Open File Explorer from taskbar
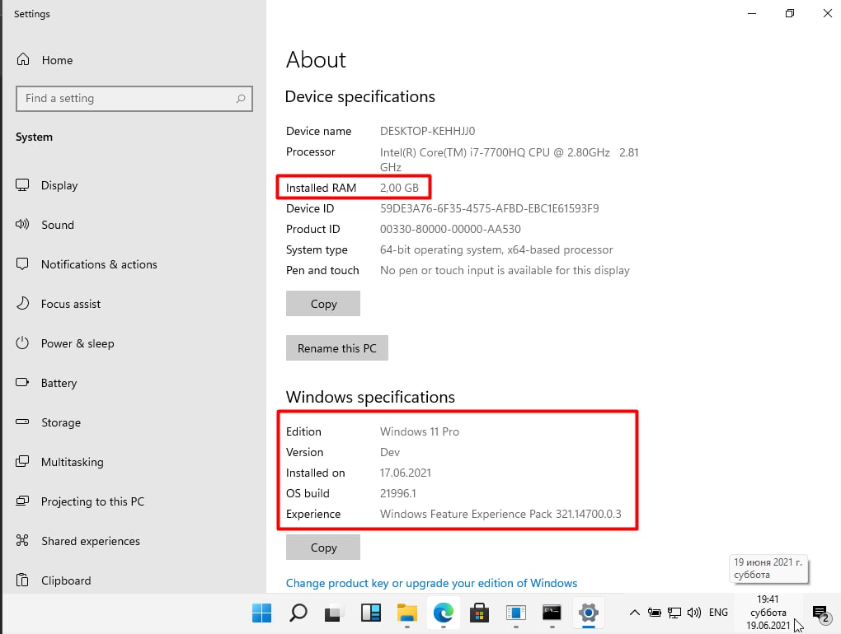The width and height of the screenshot is (841, 634). tap(407, 613)
